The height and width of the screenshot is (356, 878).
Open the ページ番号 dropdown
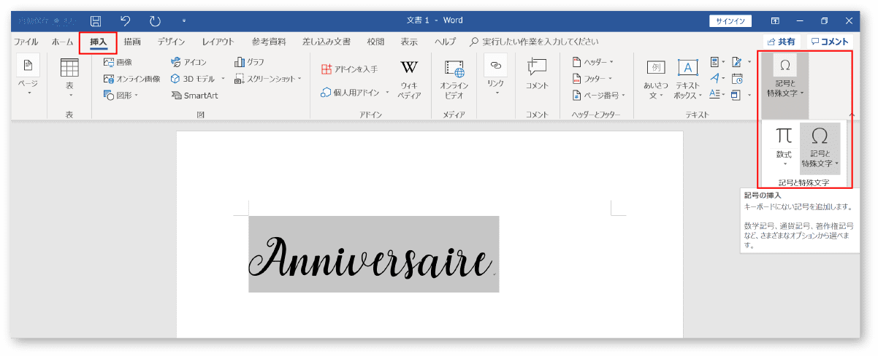point(598,95)
